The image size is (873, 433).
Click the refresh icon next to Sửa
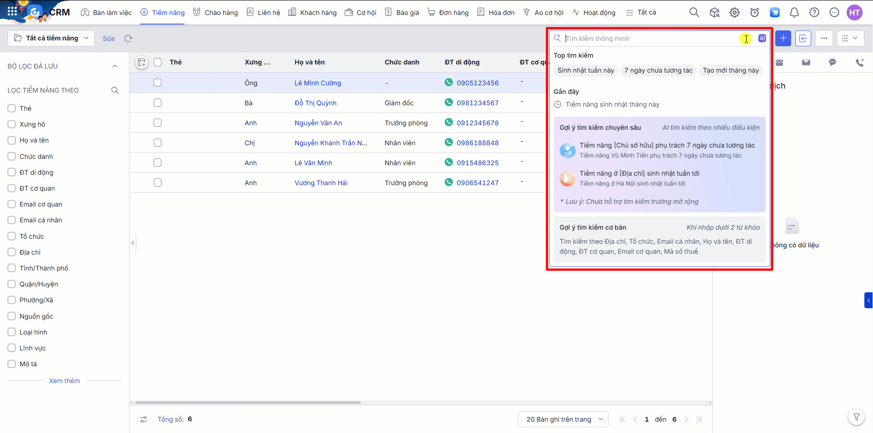point(128,39)
